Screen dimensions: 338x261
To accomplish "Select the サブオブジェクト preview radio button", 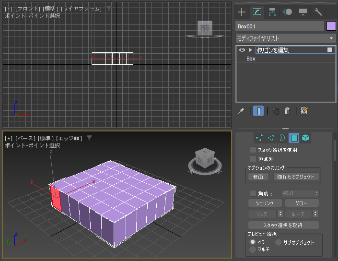I will click(x=278, y=242).
